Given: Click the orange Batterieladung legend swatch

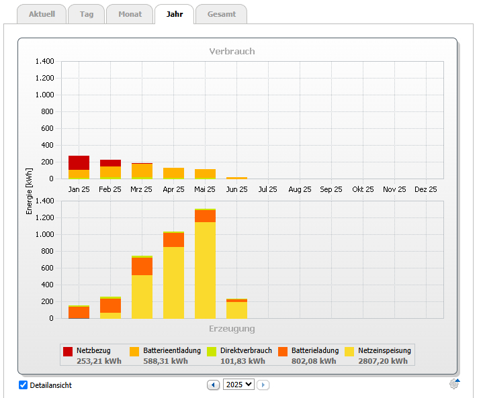Looking at the screenshot, I should tap(282, 351).
